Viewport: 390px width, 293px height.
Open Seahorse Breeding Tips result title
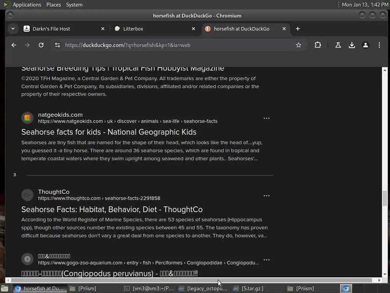pyautogui.click(x=123, y=69)
